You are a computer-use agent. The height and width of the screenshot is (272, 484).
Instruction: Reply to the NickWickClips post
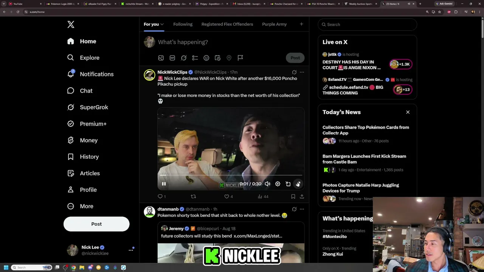pyautogui.click(x=162, y=196)
